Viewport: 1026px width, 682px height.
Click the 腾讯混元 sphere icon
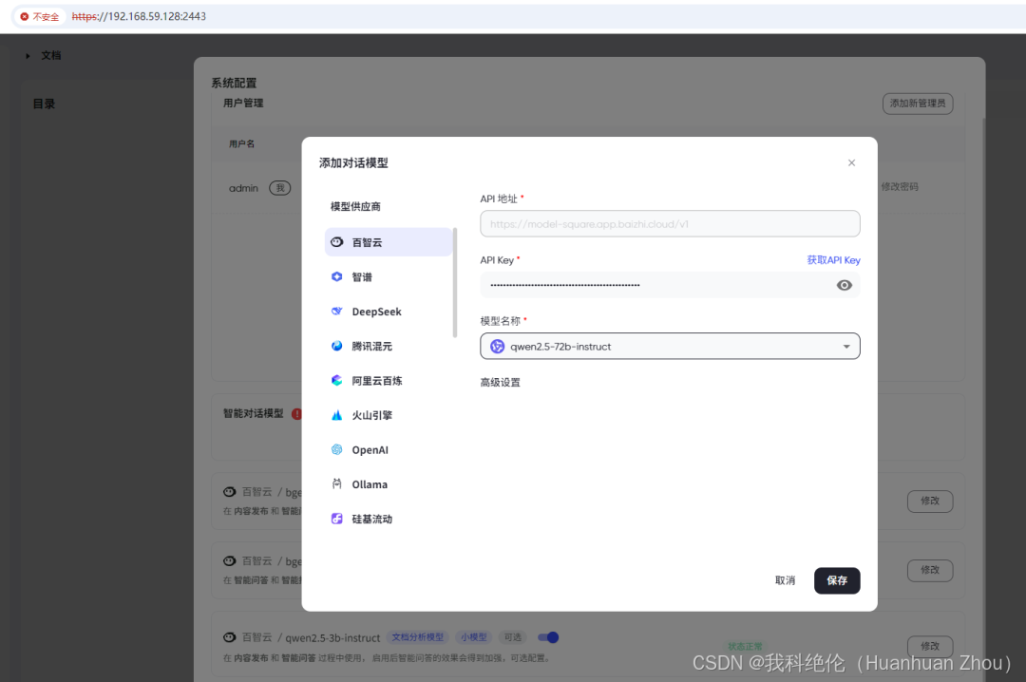[337, 347]
